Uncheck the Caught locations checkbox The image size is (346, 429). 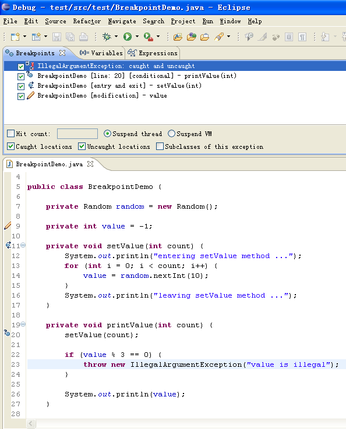coord(10,146)
